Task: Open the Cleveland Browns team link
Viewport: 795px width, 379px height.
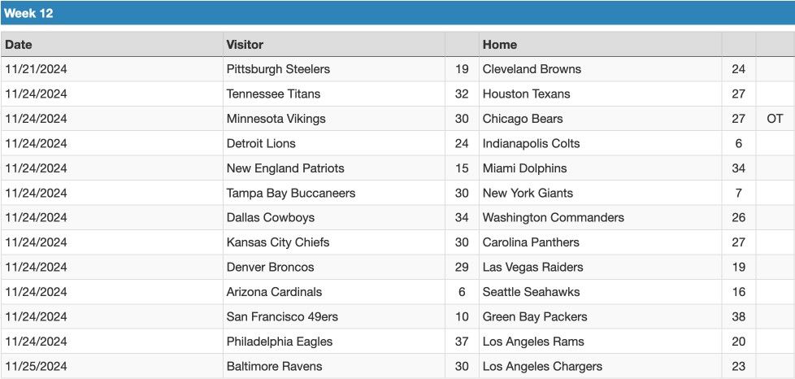Action: 532,69
